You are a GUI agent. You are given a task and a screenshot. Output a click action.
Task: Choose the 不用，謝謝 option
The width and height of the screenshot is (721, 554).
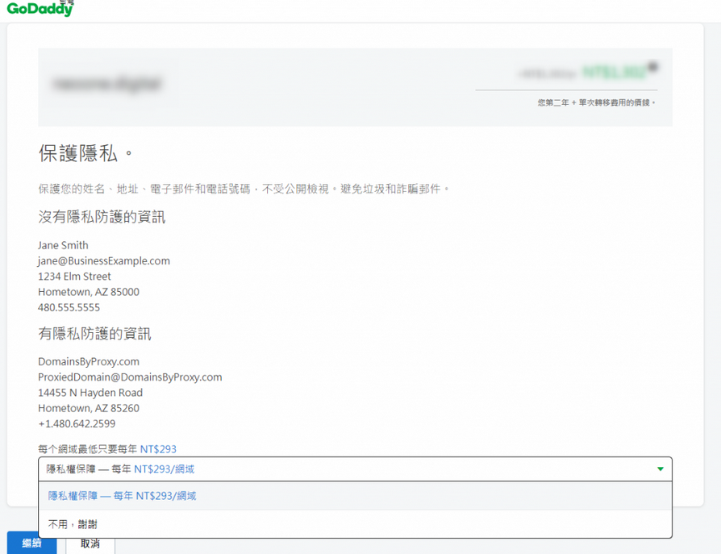[73, 524]
